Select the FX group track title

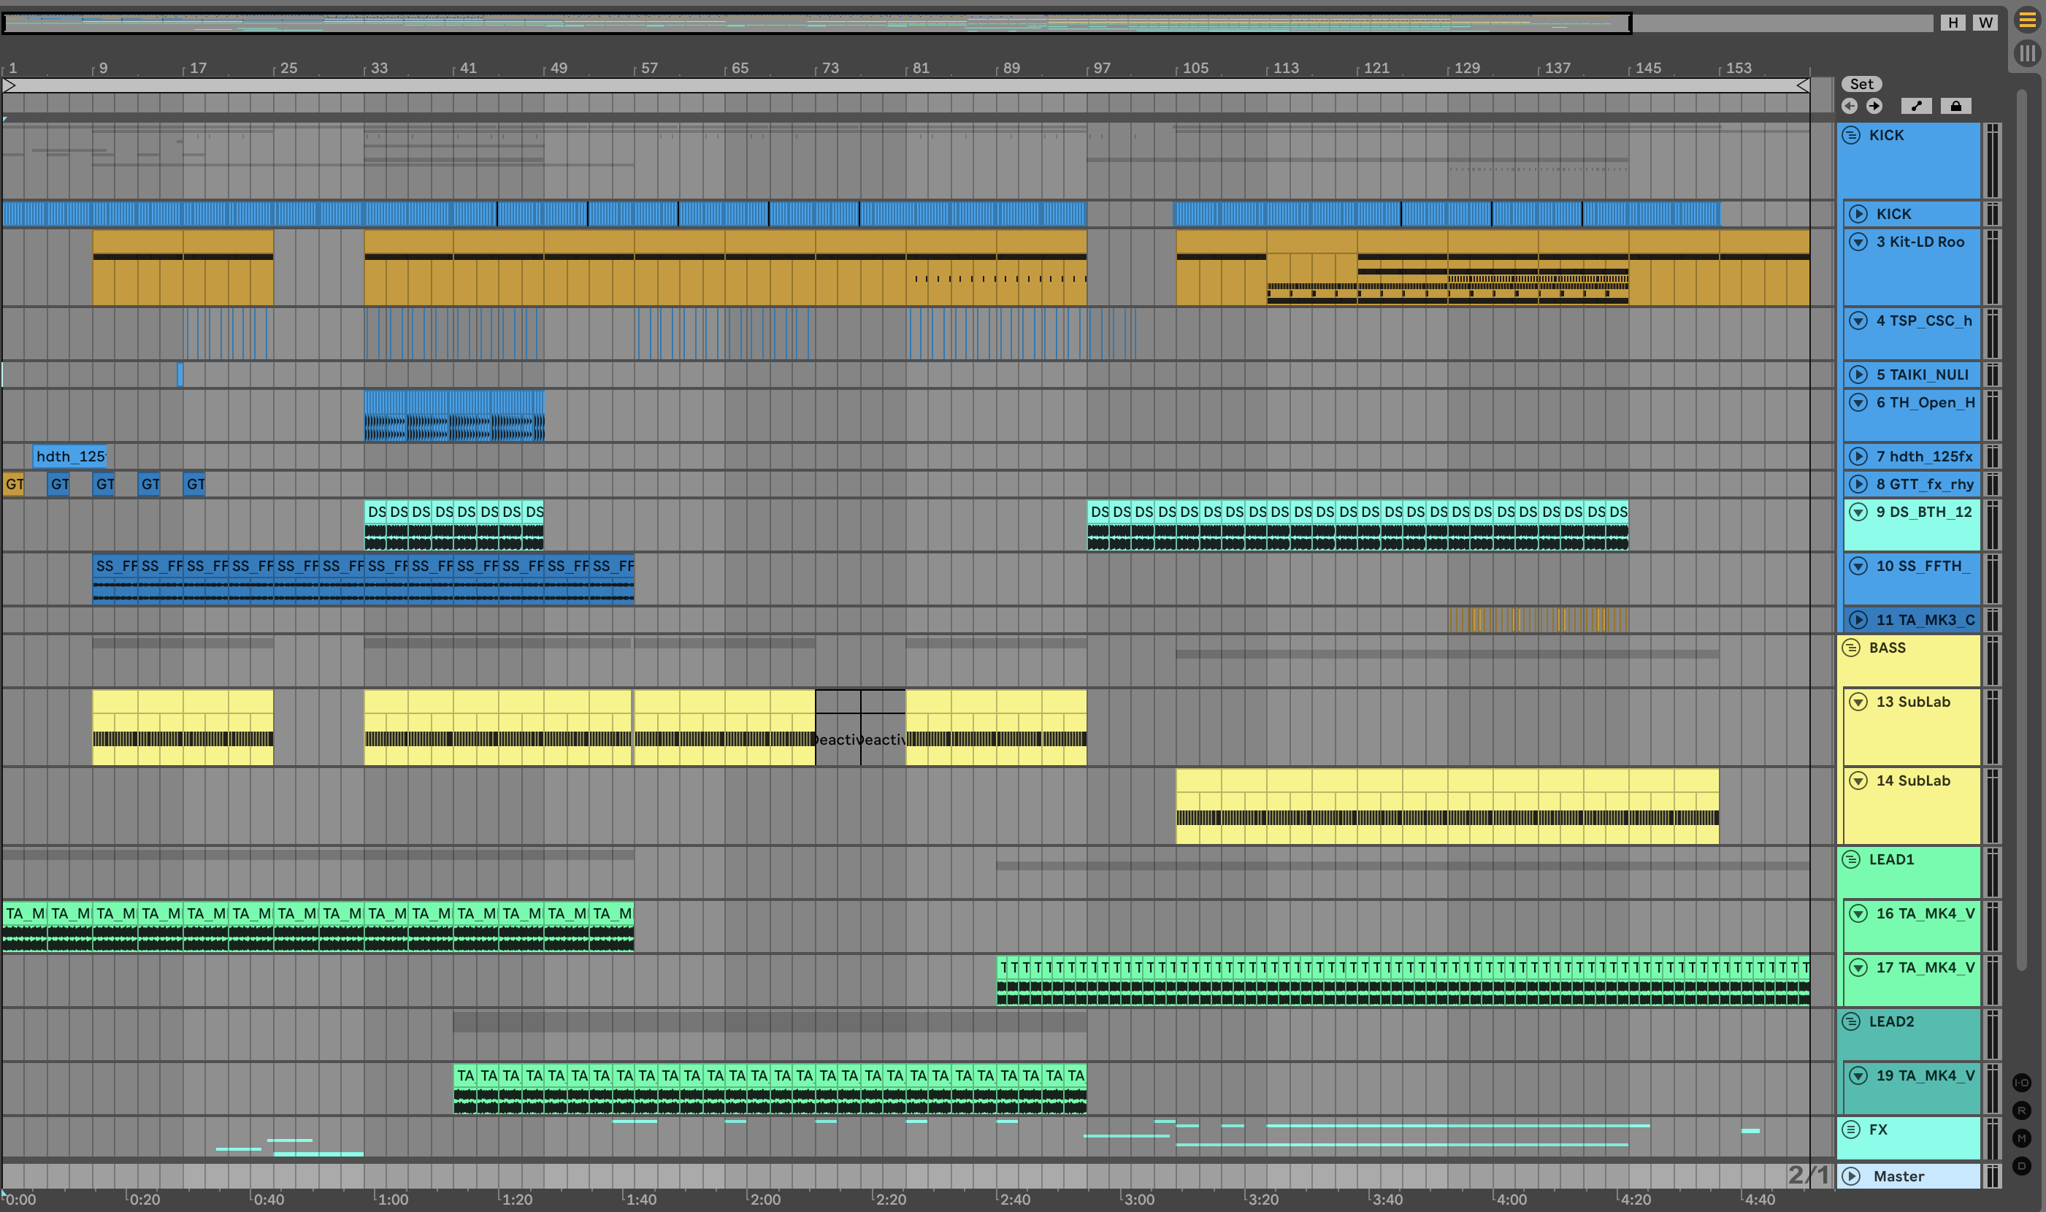pos(1878,1129)
